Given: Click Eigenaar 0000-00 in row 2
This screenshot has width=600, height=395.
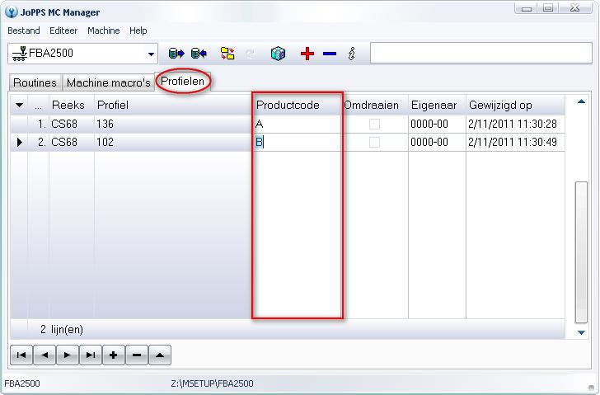Looking at the screenshot, I should click(437, 143).
